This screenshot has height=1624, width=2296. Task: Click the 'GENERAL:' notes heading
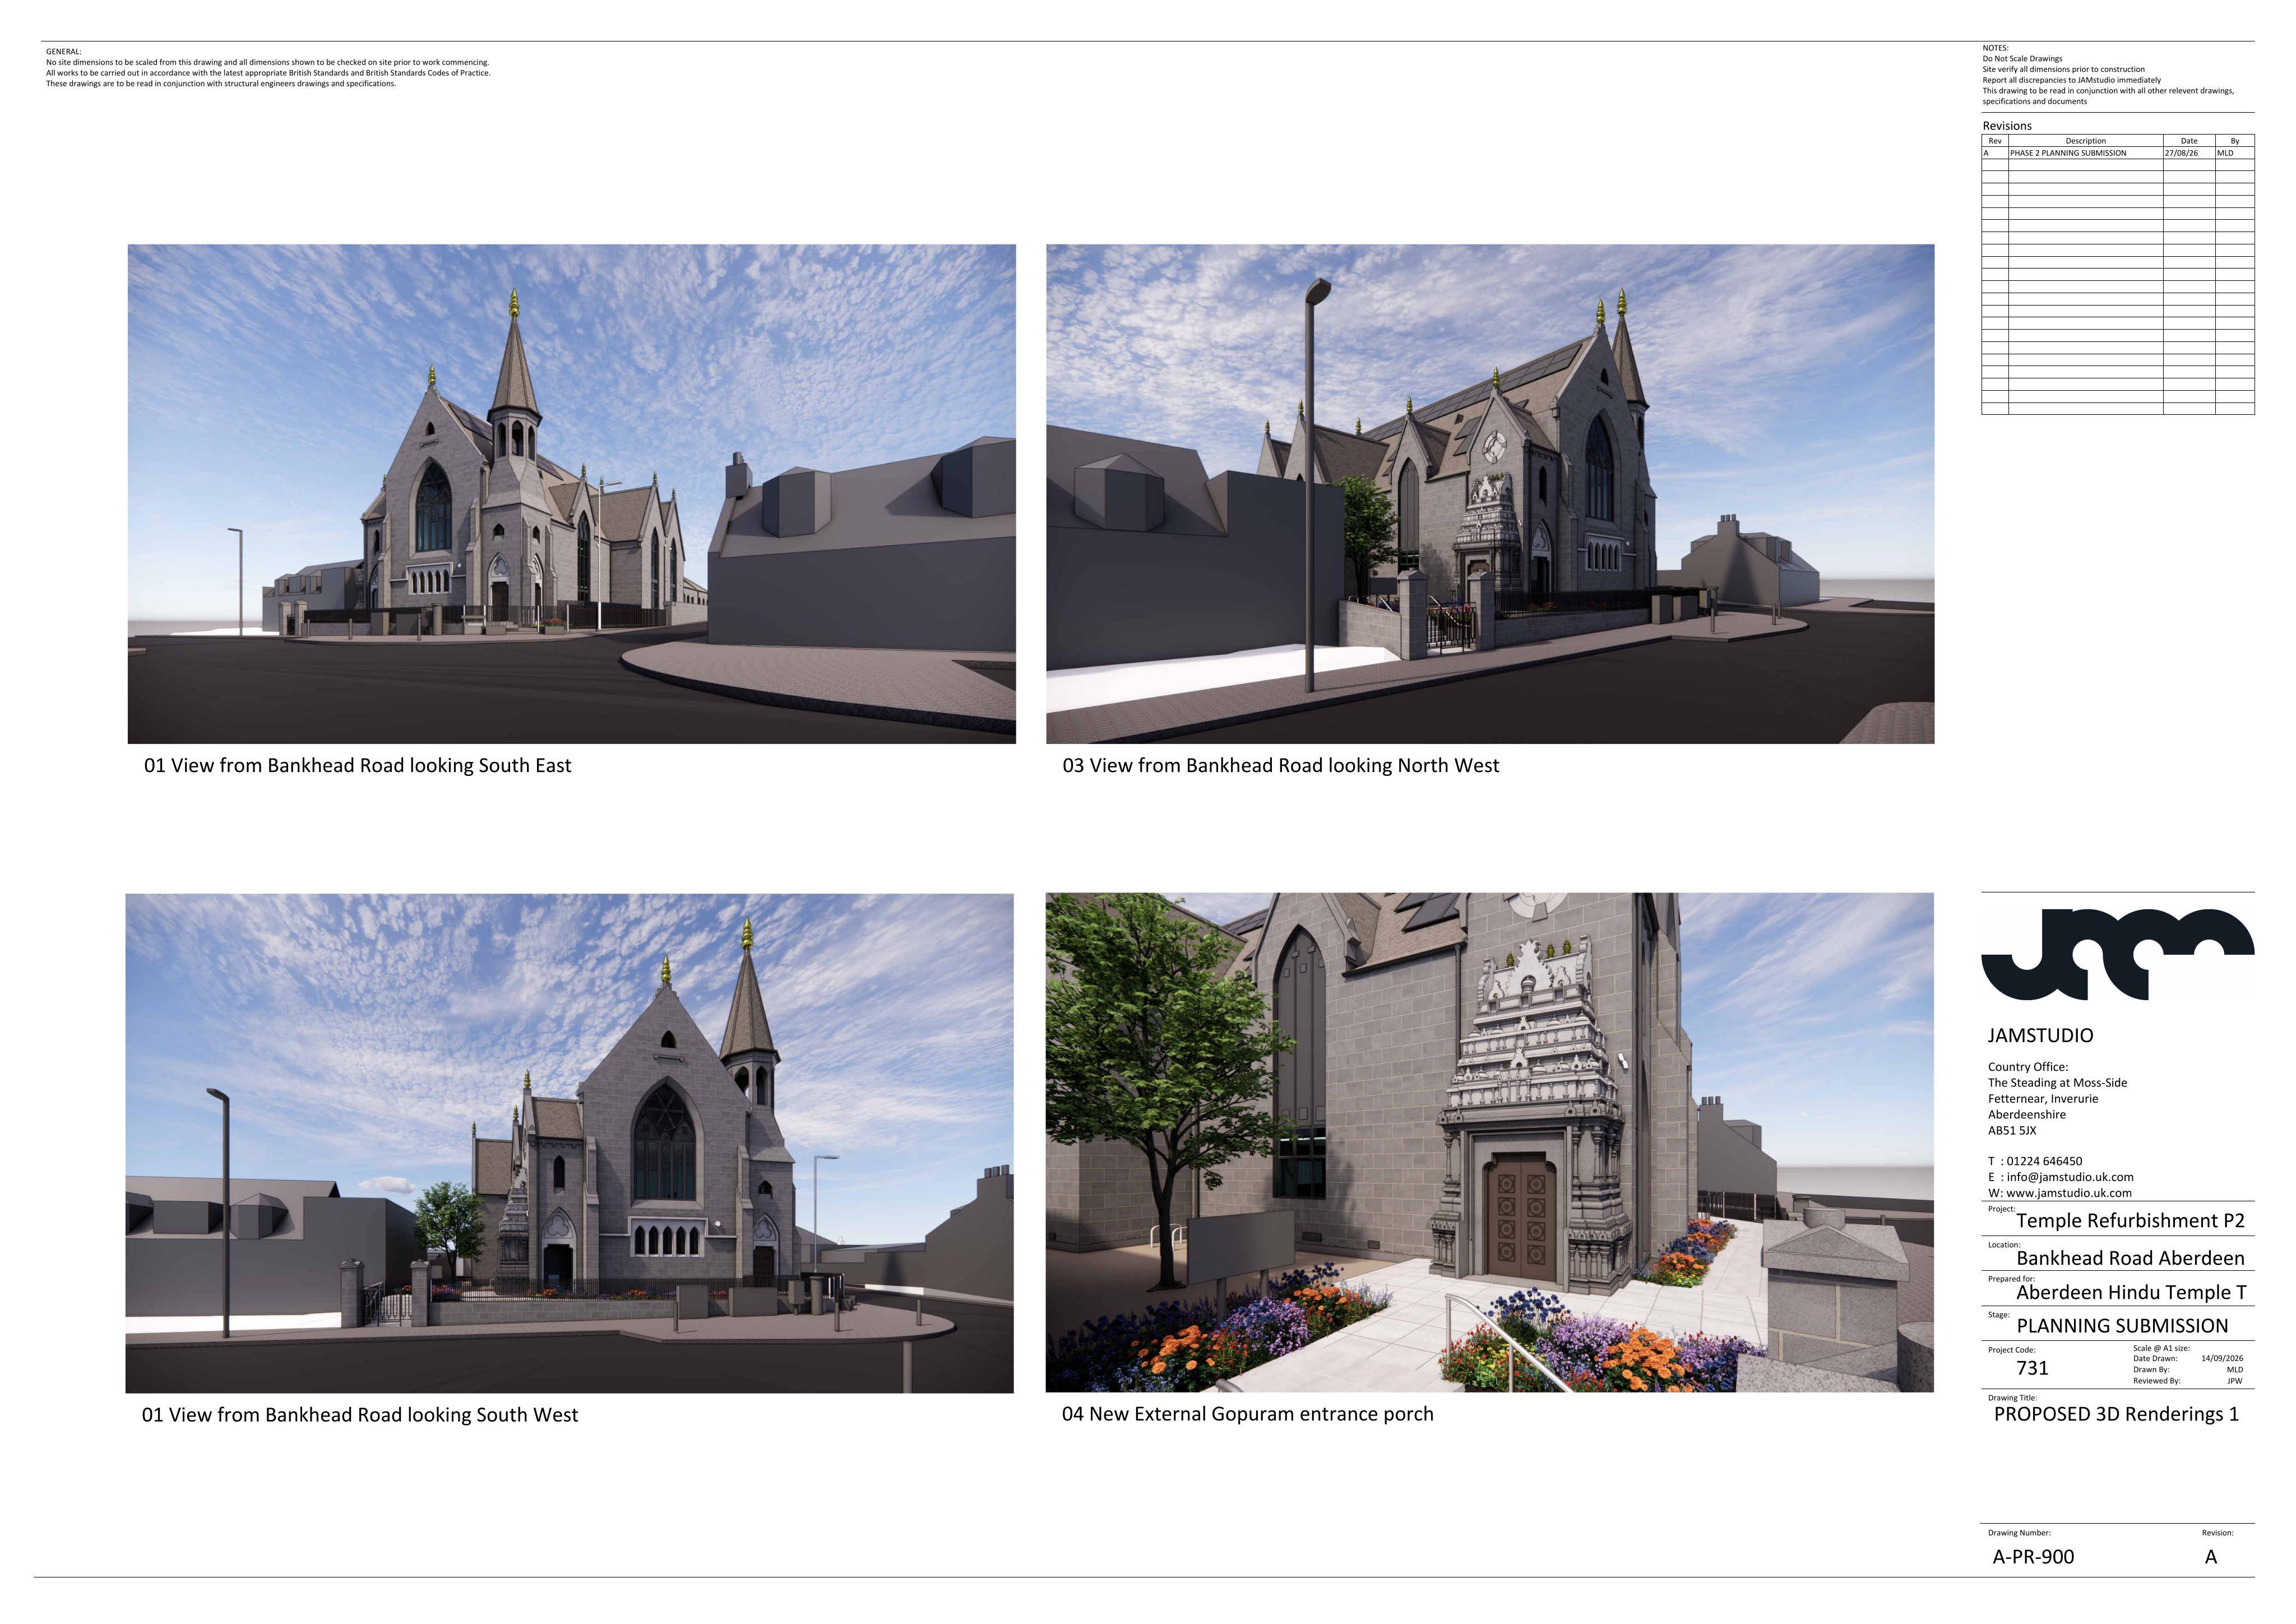tap(64, 52)
